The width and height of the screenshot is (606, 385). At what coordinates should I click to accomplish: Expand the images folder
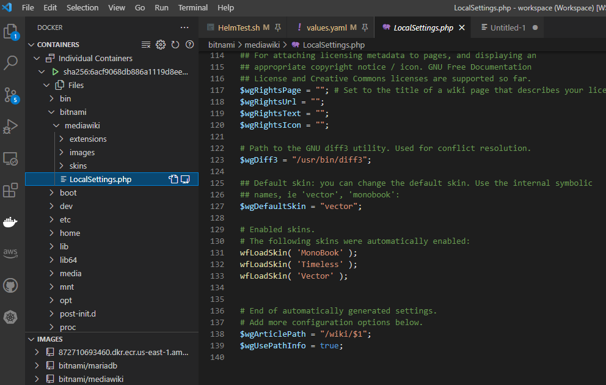pos(62,152)
